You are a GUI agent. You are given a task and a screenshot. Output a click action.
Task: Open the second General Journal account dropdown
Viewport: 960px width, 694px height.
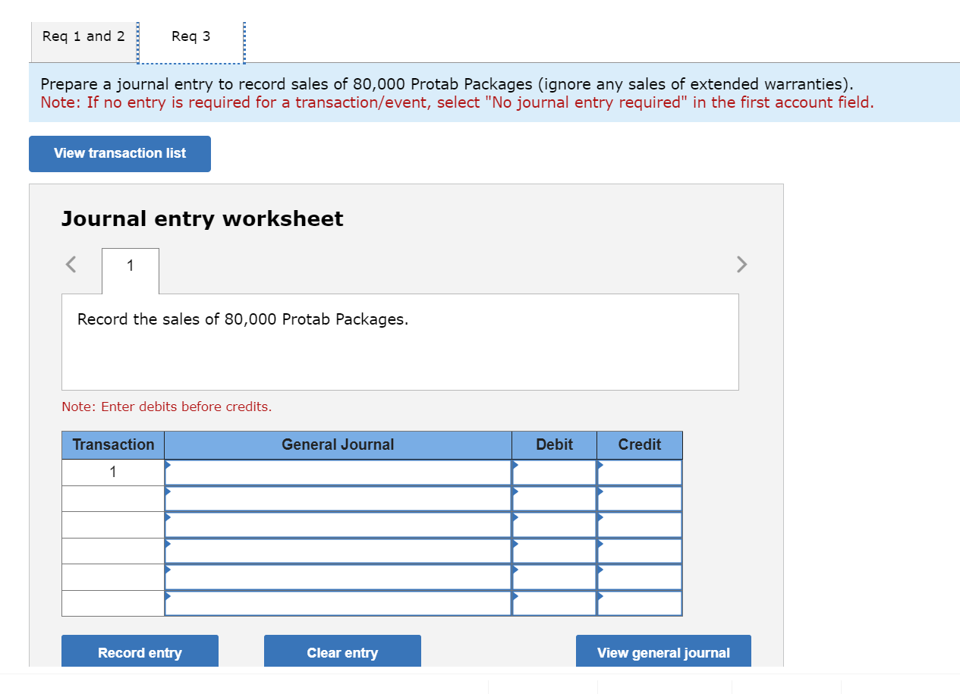point(169,492)
